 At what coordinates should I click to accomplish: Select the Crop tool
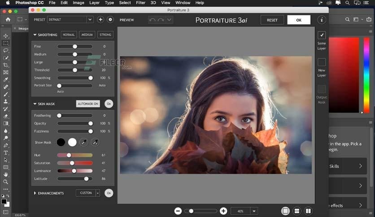coord(6,65)
